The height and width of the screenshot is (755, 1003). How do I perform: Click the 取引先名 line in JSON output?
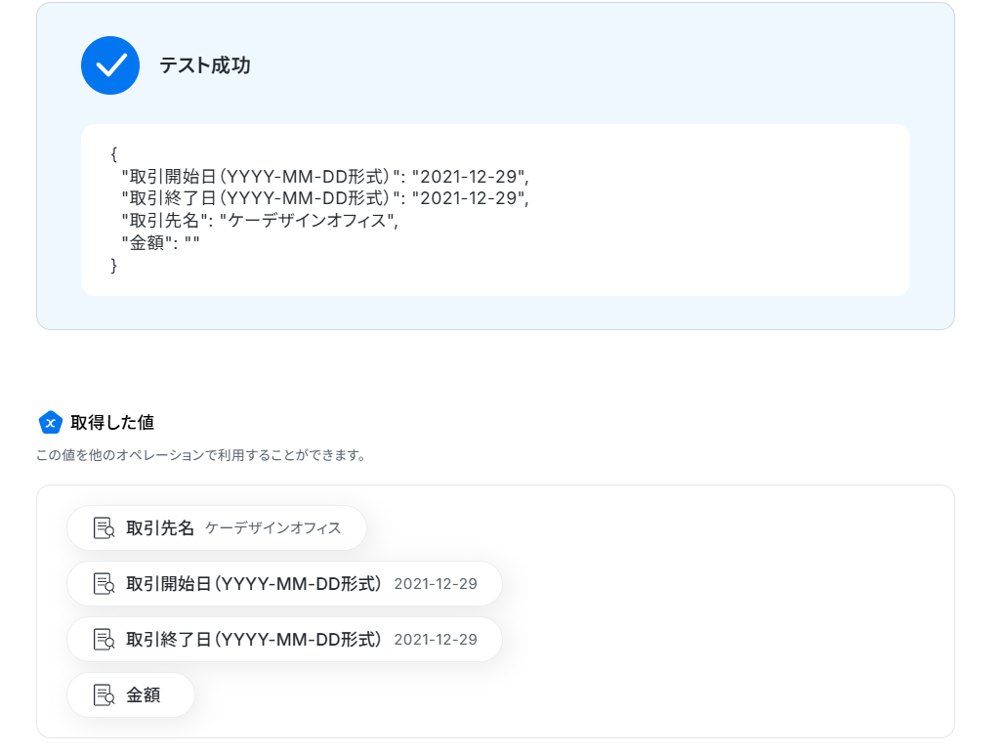(x=260, y=221)
